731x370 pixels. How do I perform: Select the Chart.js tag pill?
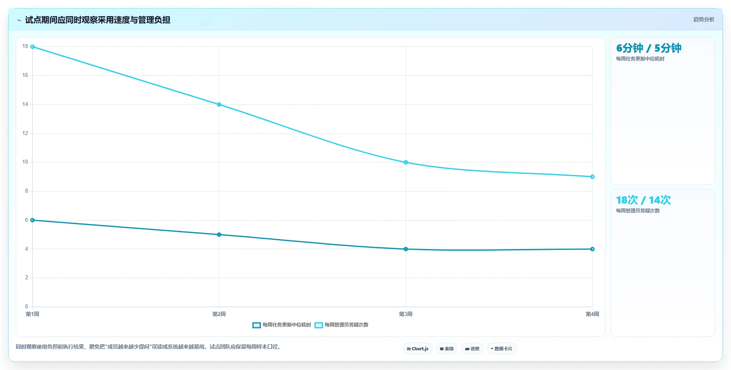click(x=418, y=349)
